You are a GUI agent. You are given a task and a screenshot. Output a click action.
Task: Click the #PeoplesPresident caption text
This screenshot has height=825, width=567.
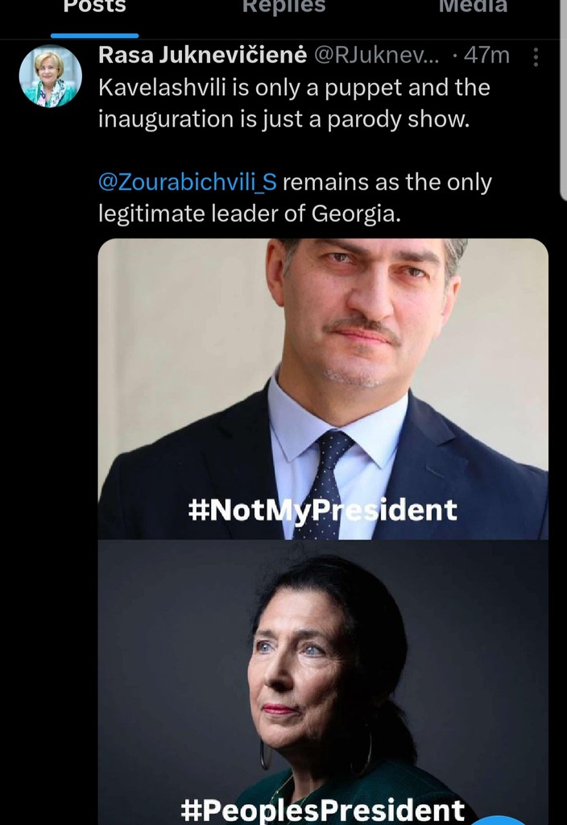pos(323,809)
